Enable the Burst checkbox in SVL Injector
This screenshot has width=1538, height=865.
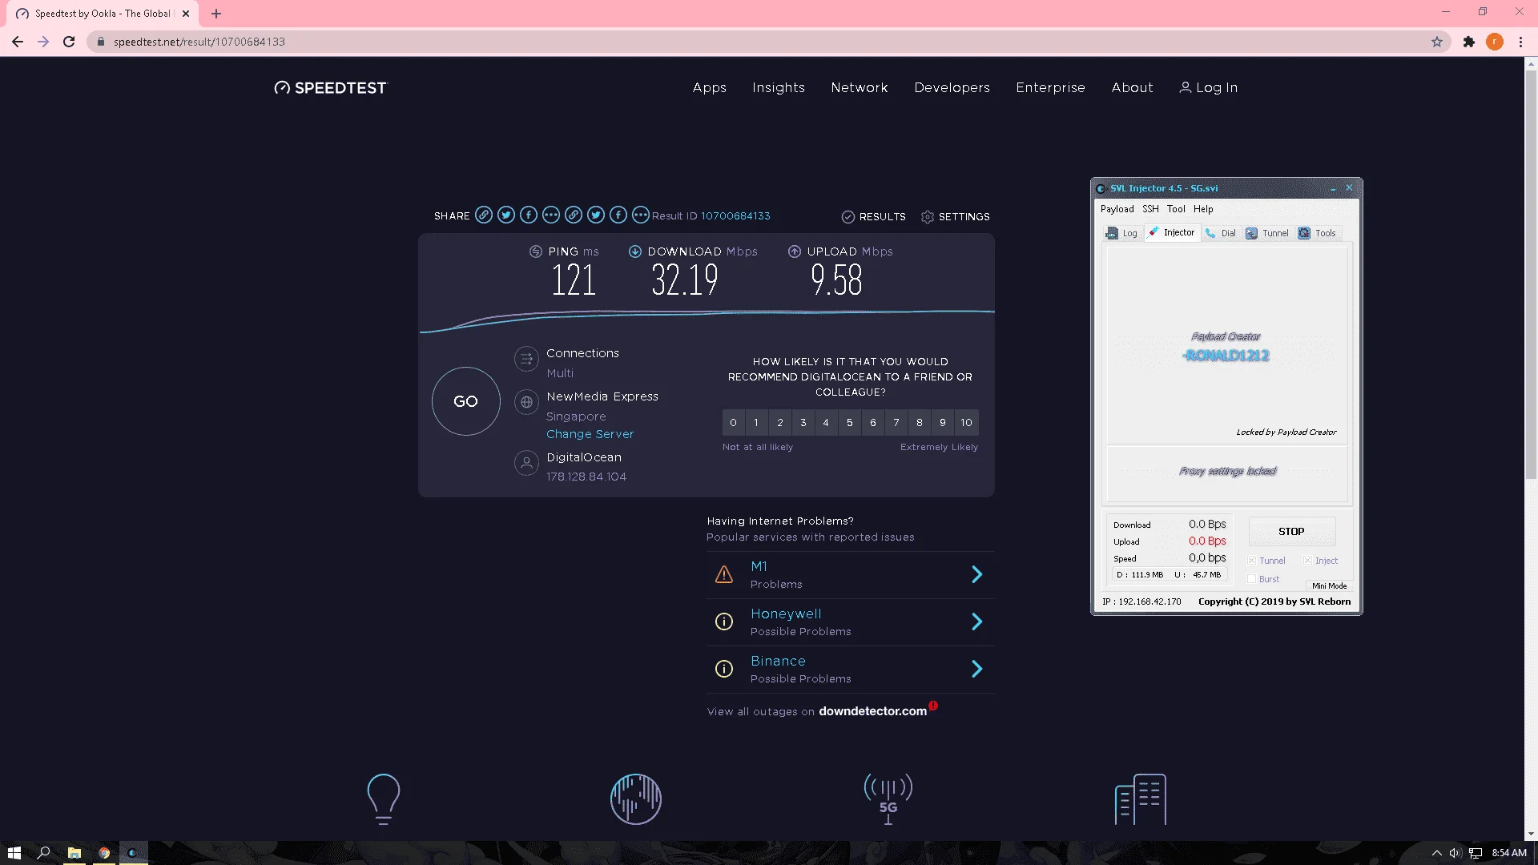(x=1252, y=579)
